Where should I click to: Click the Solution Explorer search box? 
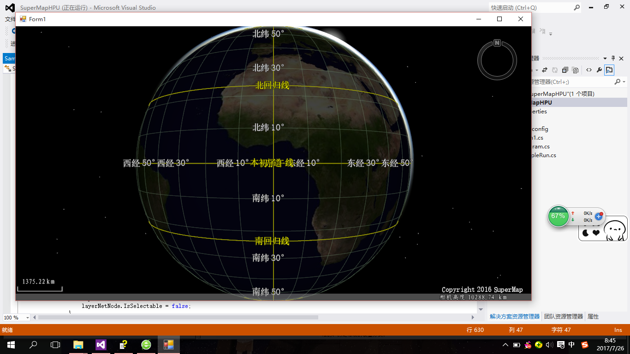click(572, 82)
